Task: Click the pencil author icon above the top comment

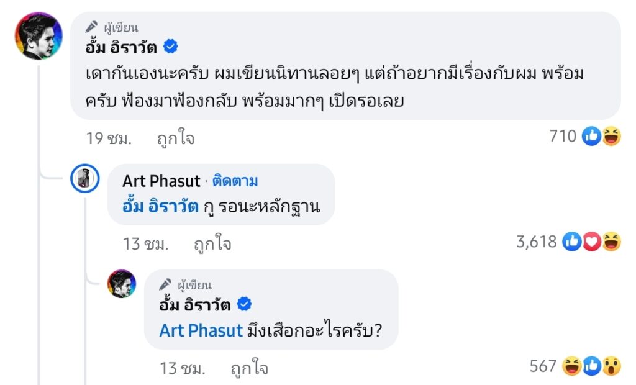Action: (92, 26)
